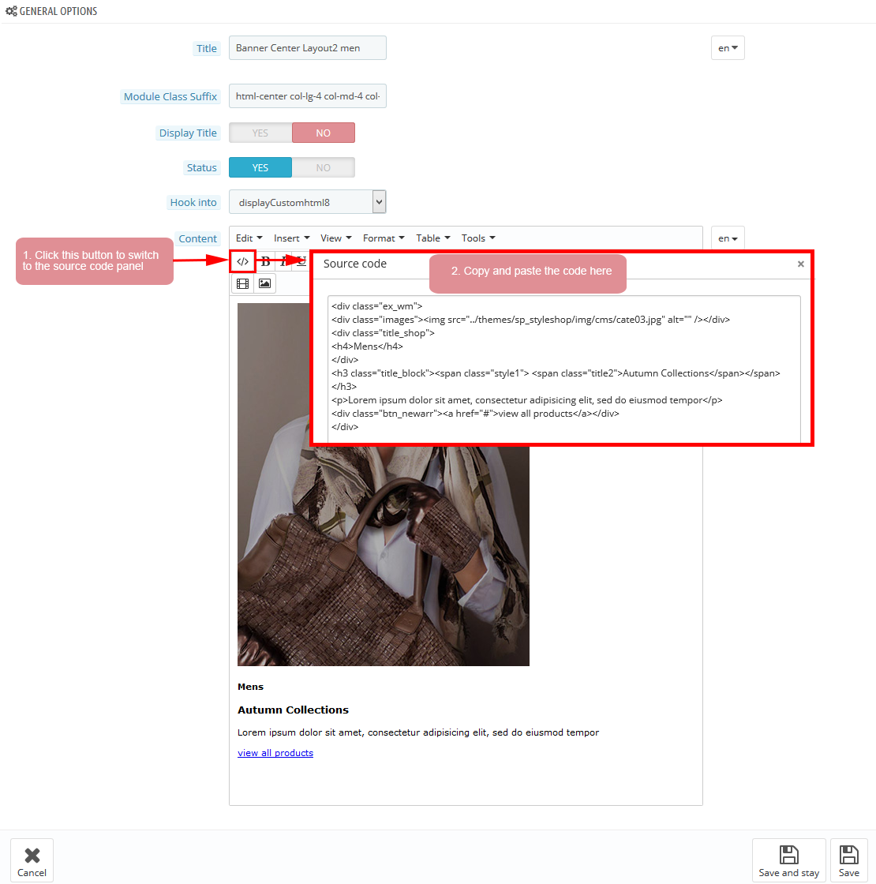
Task: Follow the view all products link
Action: click(275, 753)
